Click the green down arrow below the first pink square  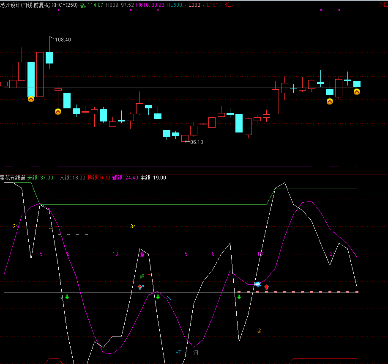coord(239,297)
